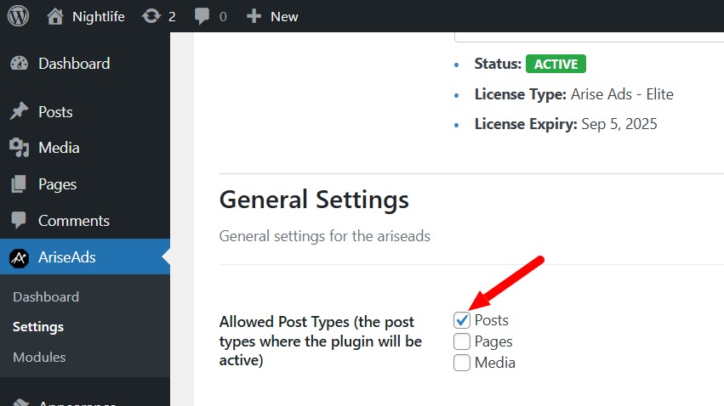724x406 pixels.
Task: Open the AriseAds Dashboard submenu item
Action: pyautogui.click(x=46, y=297)
